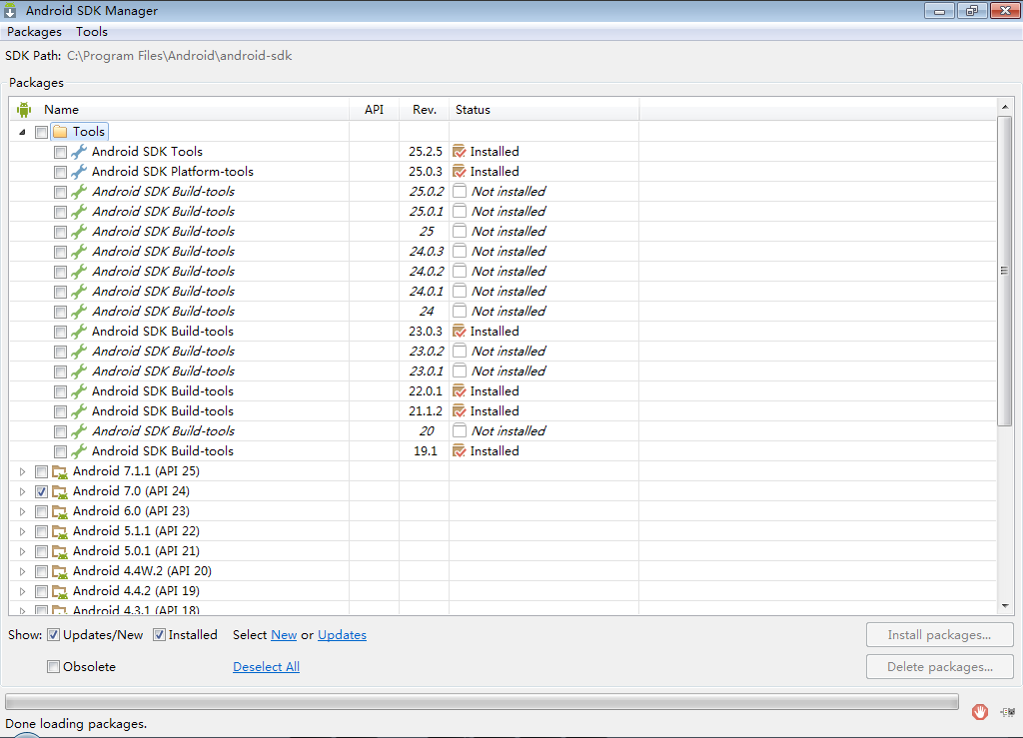This screenshot has width=1023, height=738.
Task: Click the SDK Path field value
Action: tap(180, 56)
